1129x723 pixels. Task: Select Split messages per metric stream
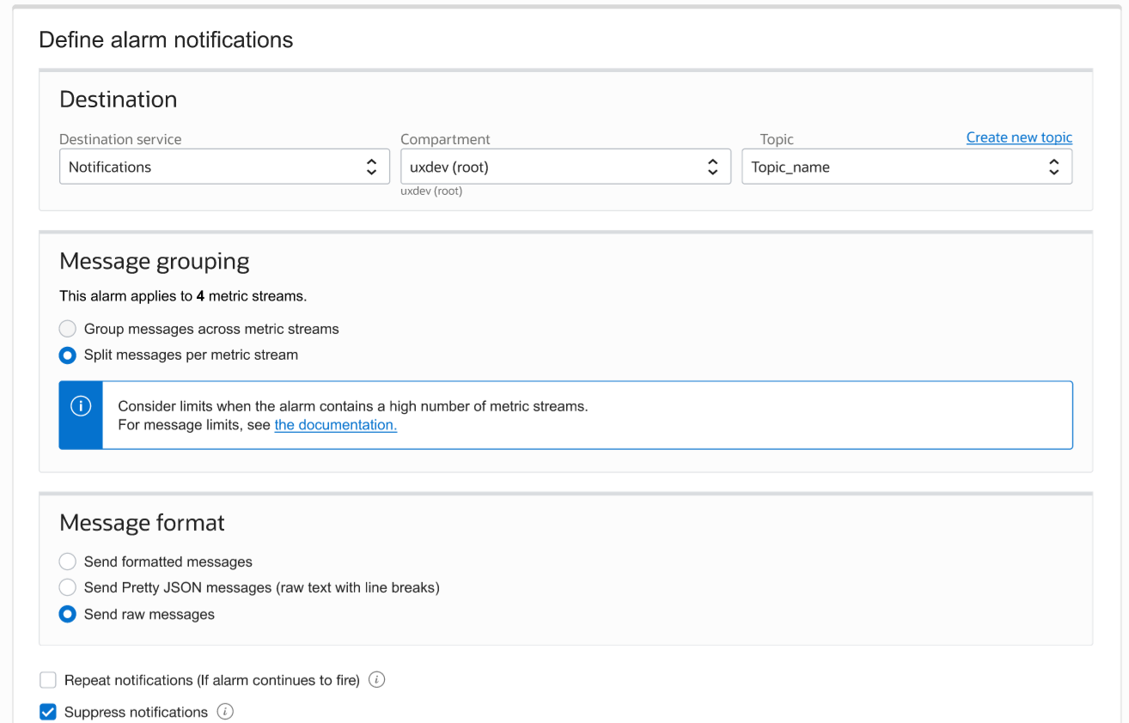pyautogui.click(x=68, y=355)
